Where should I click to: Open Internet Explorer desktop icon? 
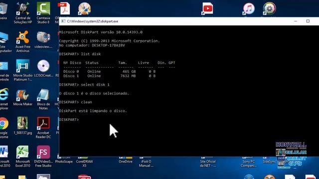pyautogui.click(x=4, y=99)
